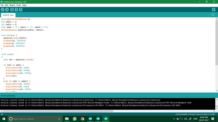The height and width of the screenshot is (122, 218).
Task: Click the console line about Ultrasonic-HC-SR04
Action: pos(90,105)
